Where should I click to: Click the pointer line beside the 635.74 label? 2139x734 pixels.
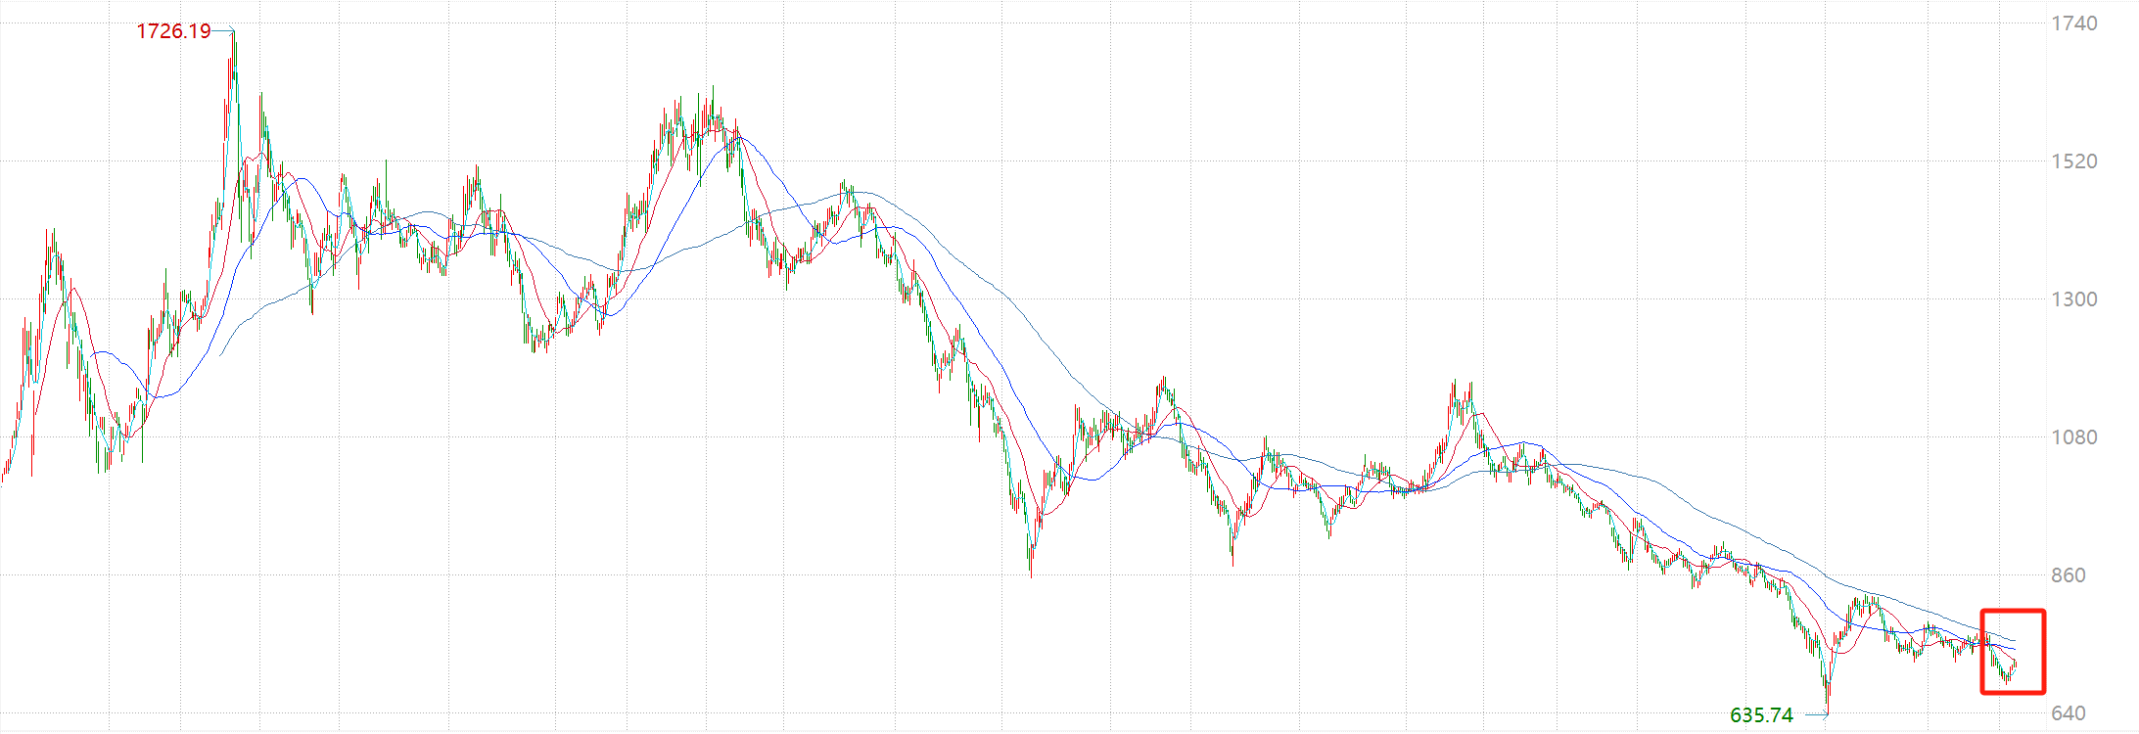pyautogui.click(x=1814, y=715)
